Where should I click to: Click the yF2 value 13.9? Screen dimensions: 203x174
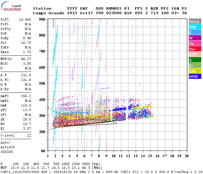(x=27, y=110)
